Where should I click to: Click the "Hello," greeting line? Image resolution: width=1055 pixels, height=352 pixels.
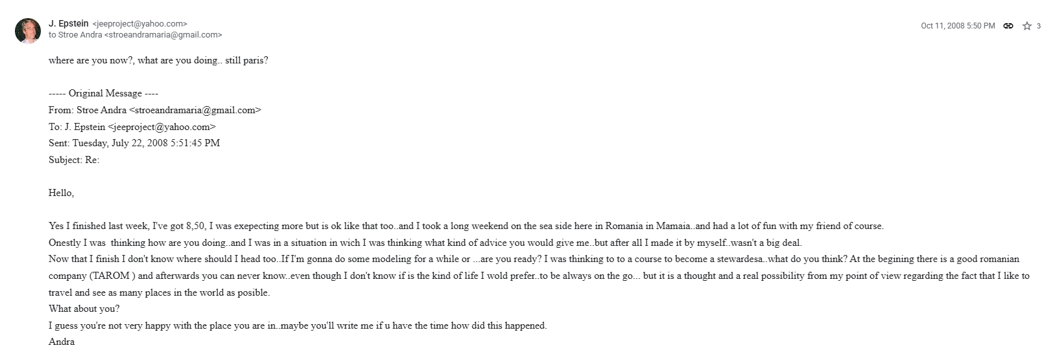[62, 193]
